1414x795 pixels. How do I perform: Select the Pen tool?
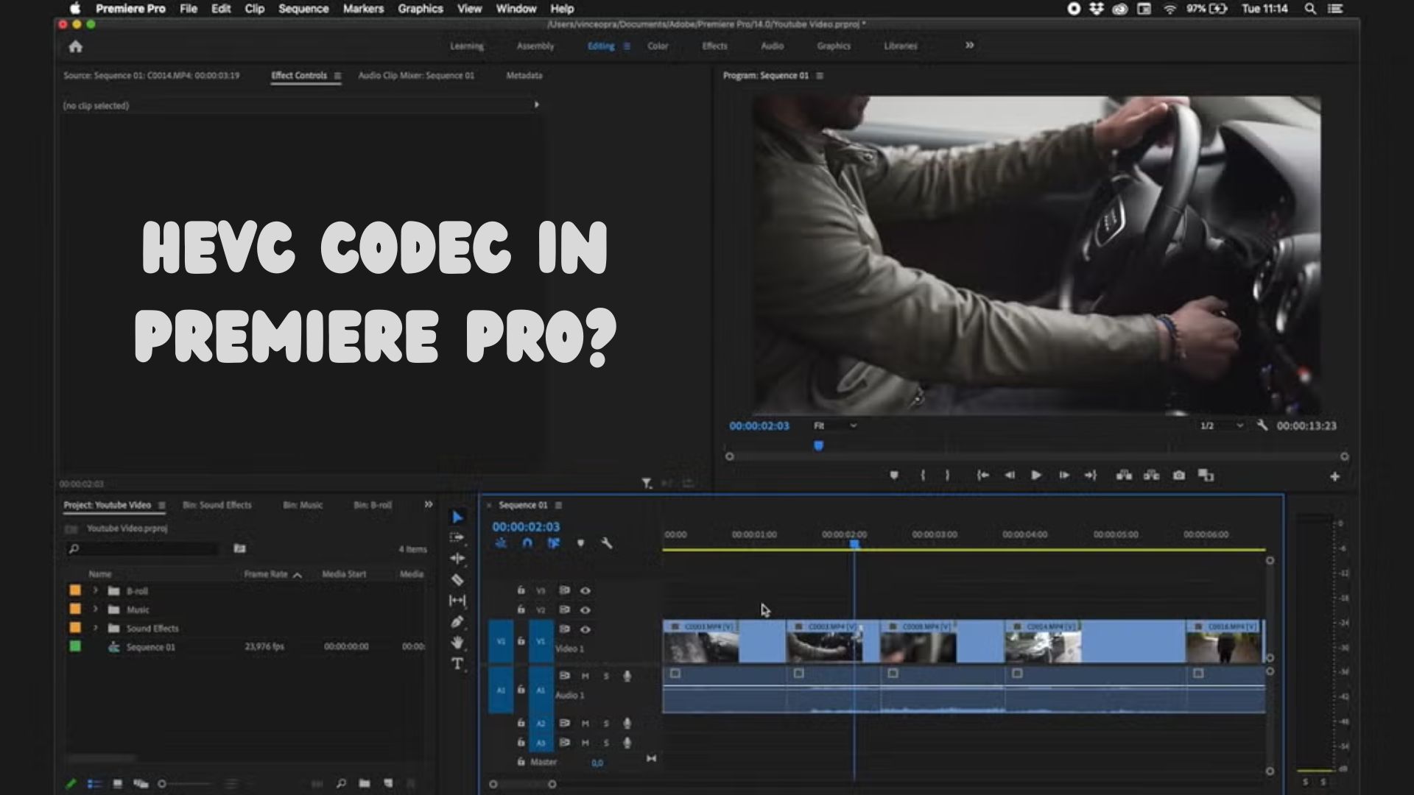pyautogui.click(x=457, y=622)
